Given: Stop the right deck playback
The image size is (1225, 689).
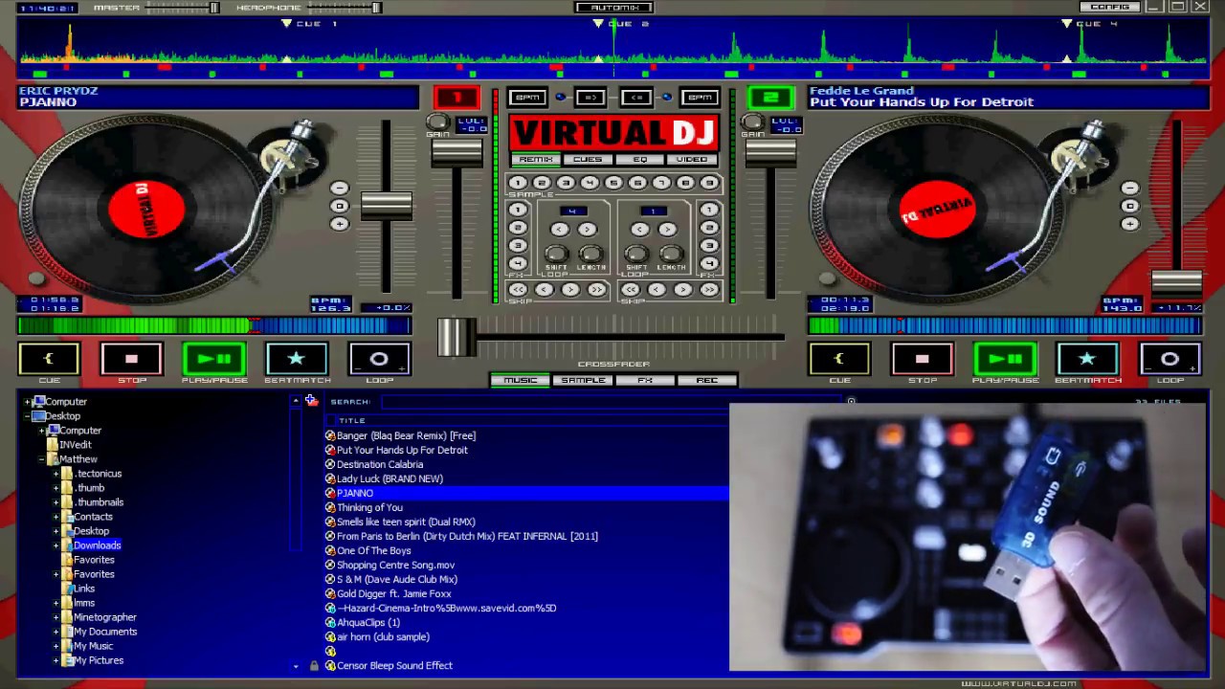Looking at the screenshot, I should 923,359.
